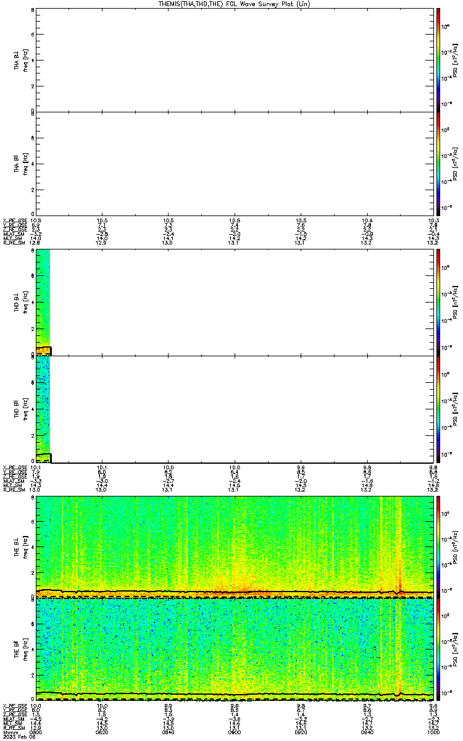Click the PSD [nT²/Hz] label of THE B-parallel
The height and width of the screenshot is (741, 463).
click(456, 648)
